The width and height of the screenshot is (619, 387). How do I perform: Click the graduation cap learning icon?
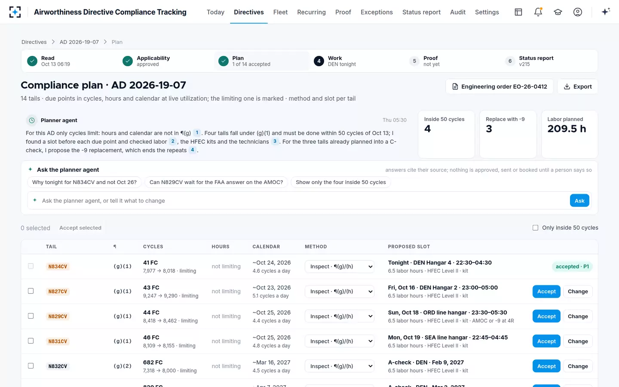click(x=558, y=12)
